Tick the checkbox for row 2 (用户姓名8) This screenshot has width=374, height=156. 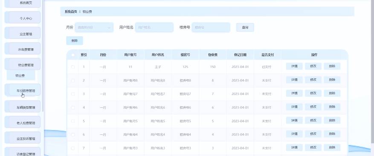tap(73, 80)
